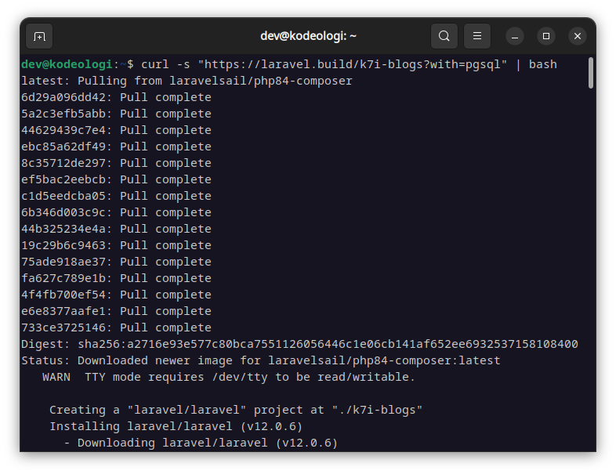Click the 6d29a096dd42 layer ID
616x474 pixels.
(x=63, y=97)
